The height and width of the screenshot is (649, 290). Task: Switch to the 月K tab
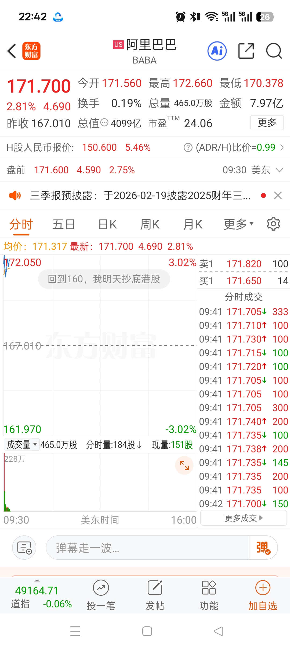193,224
